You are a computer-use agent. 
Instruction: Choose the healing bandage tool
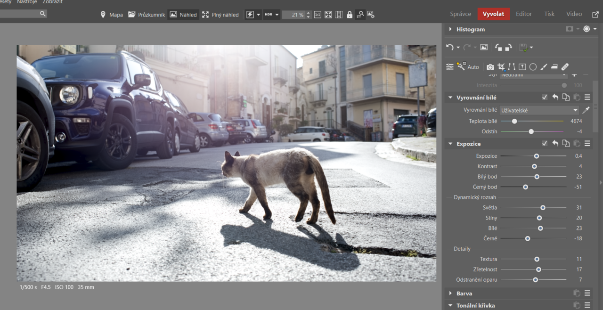(565, 67)
